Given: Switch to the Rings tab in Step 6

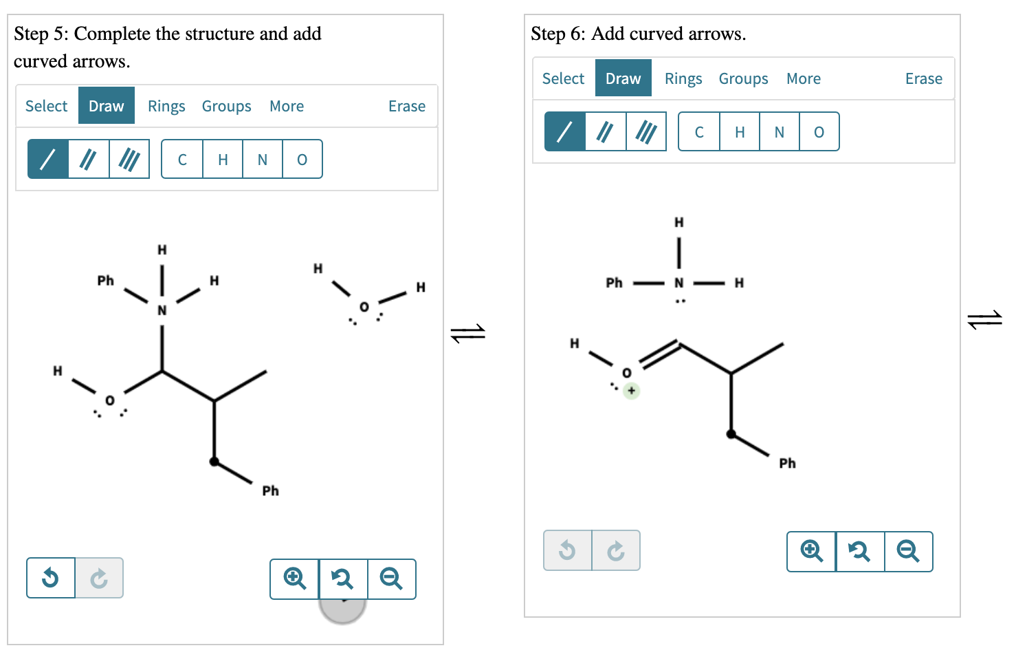Looking at the screenshot, I should click(x=683, y=78).
